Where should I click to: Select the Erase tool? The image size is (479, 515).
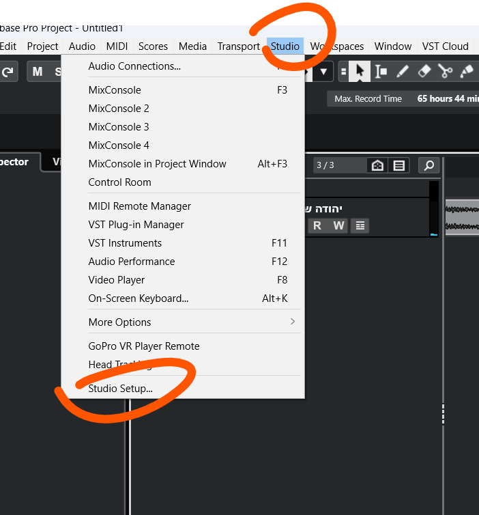tap(424, 71)
